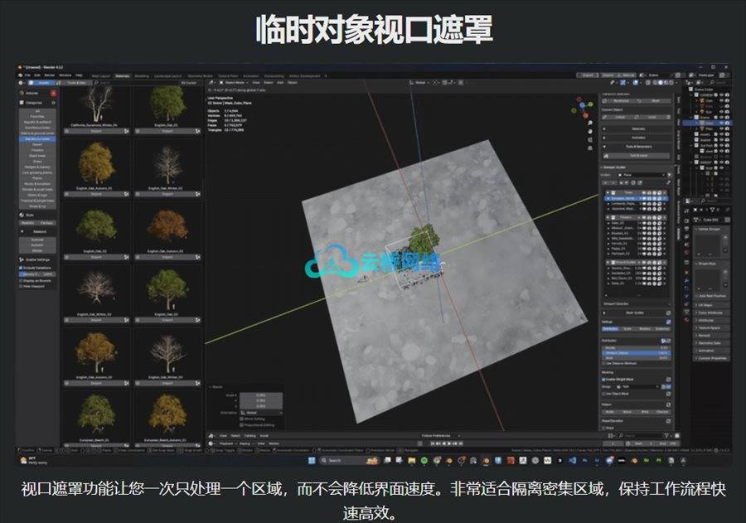The image size is (746, 523).
Task: Import the English_Oak_Autumn_01 tree asset
Action: 98,193
